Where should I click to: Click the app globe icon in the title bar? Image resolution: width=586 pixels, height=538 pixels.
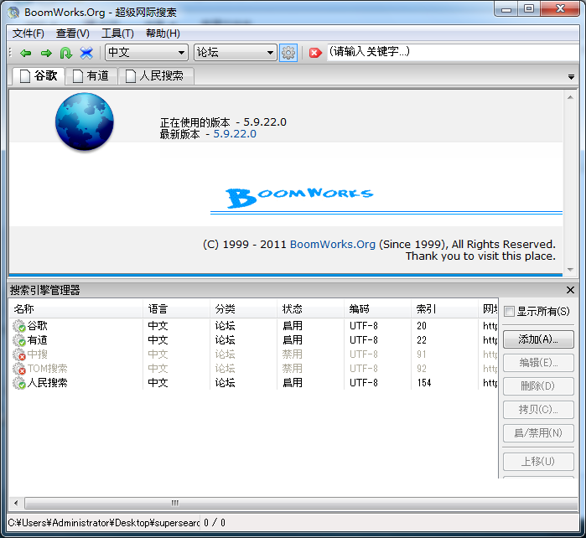pyautogui.click(x=13, y=12)
